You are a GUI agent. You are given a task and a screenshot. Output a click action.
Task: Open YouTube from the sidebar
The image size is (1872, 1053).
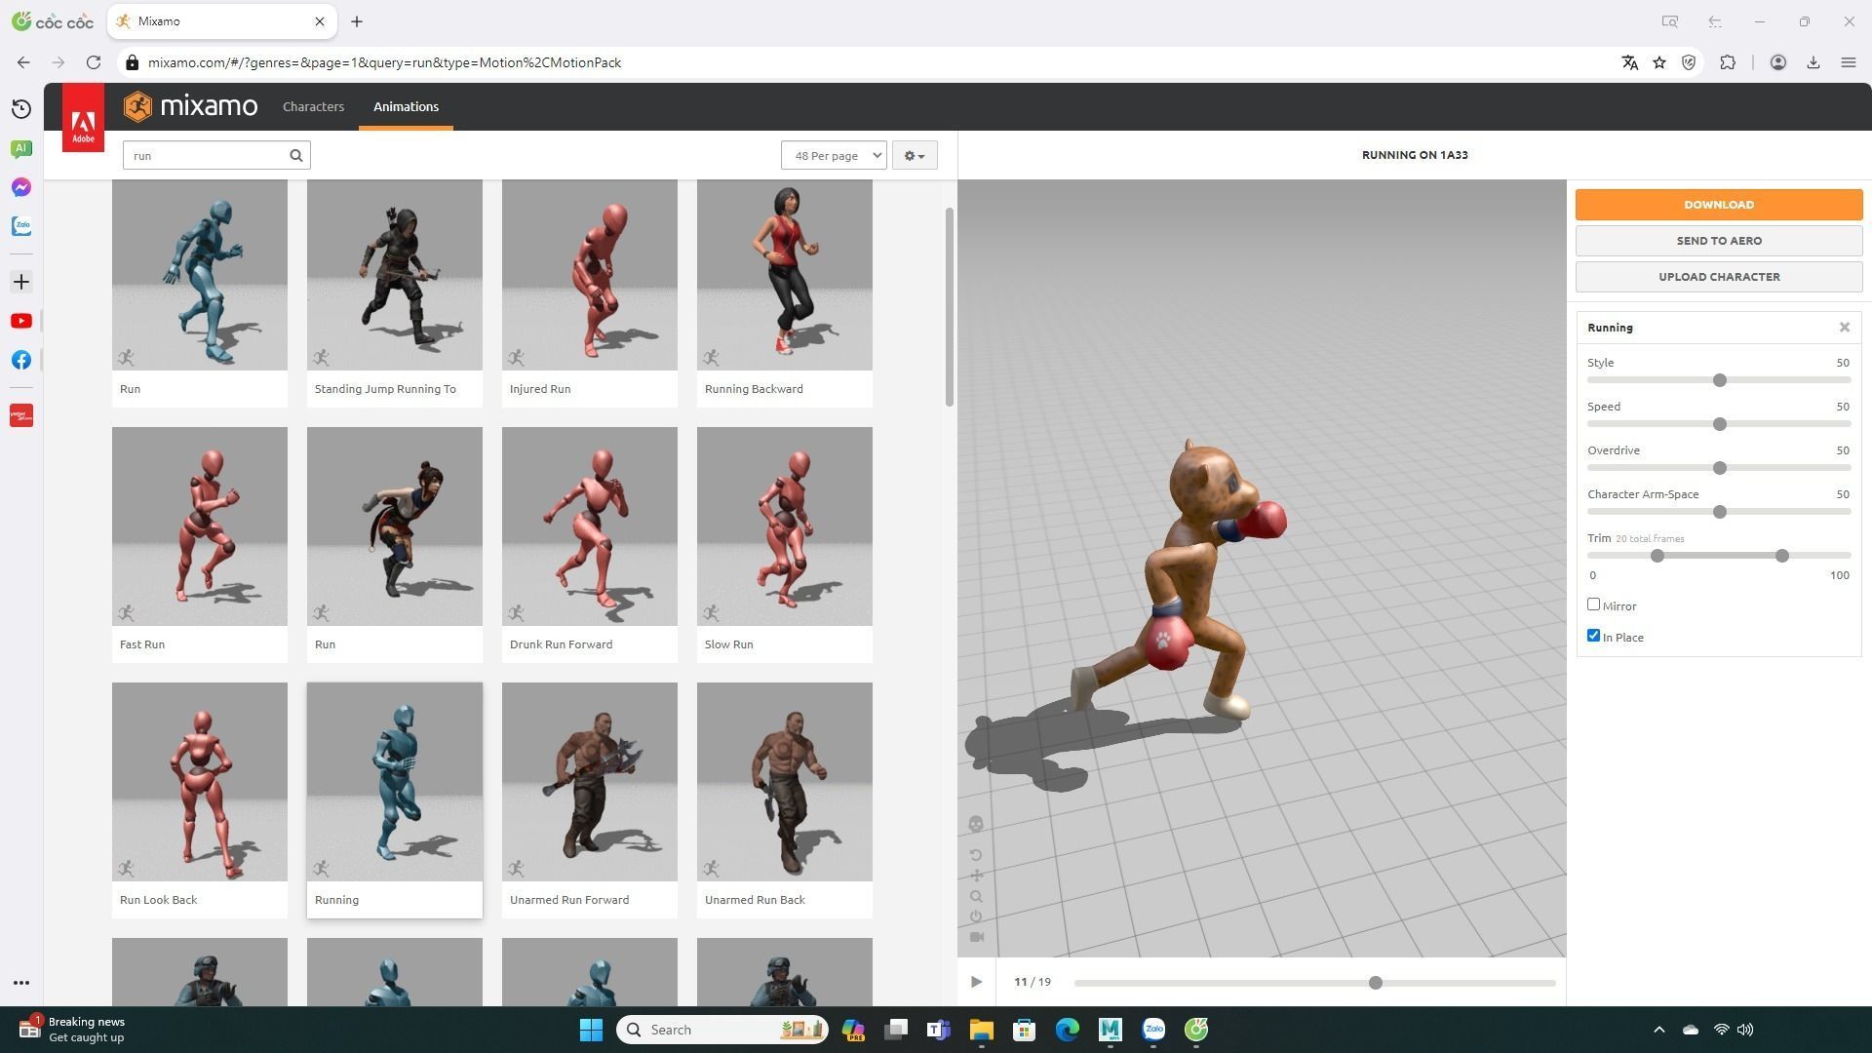(21, 321)
